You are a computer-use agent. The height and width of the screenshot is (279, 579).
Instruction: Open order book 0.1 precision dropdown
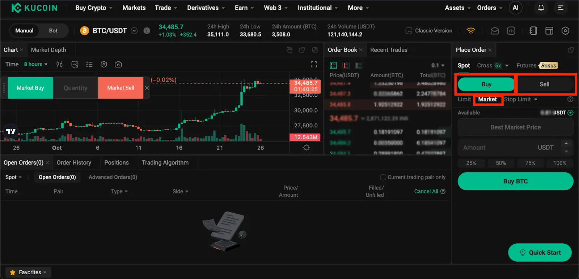coord(438,65)
